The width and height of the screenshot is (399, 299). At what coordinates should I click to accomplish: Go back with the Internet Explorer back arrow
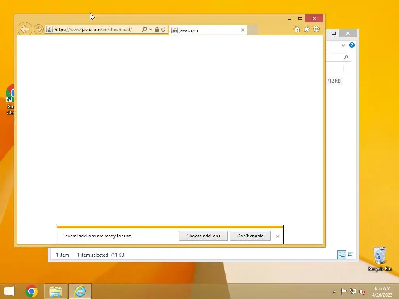(x=25, y=29)
